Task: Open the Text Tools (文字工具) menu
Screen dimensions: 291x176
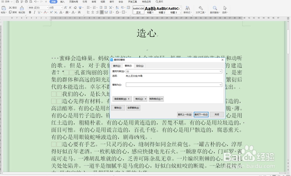Action: point(200,10)
